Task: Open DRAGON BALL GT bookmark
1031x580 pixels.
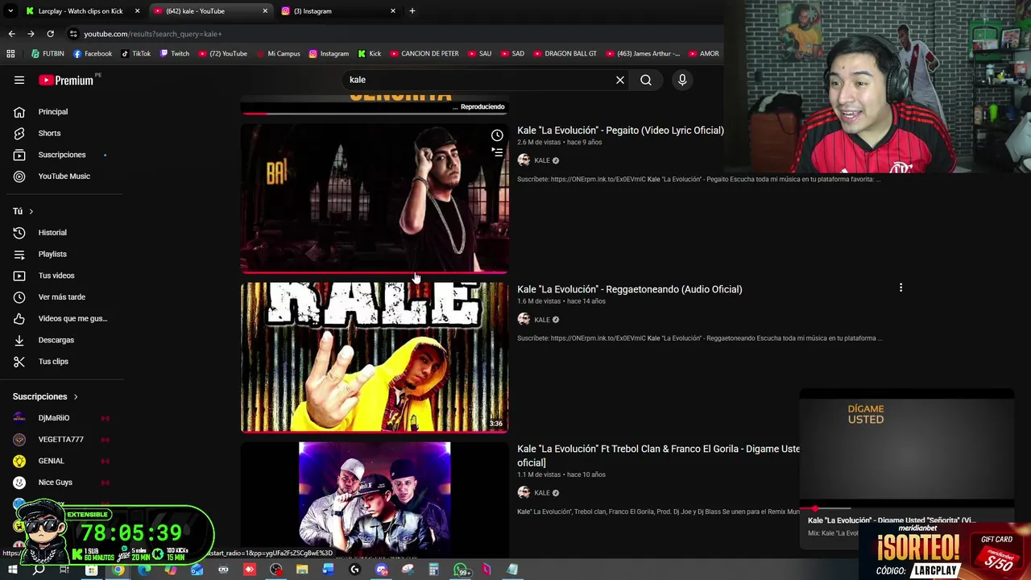Action: coord(565,54)
